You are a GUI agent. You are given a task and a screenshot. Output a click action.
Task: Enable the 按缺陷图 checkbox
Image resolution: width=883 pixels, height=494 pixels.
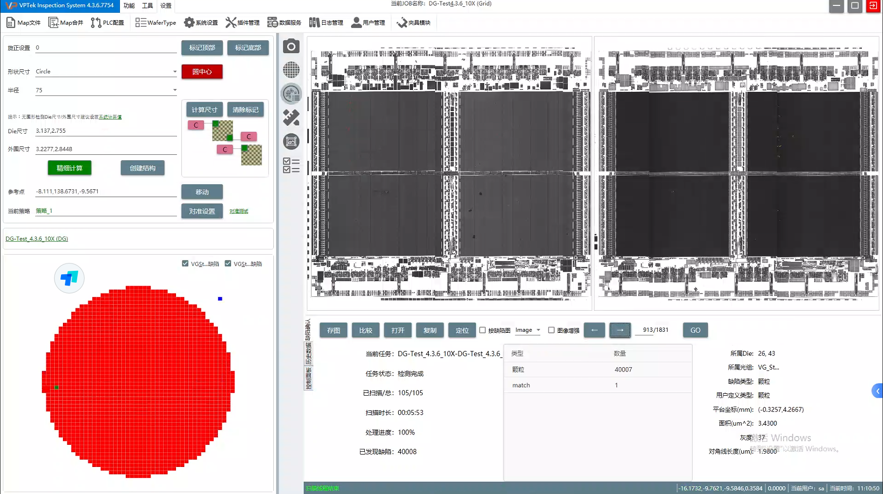(483, 330)
